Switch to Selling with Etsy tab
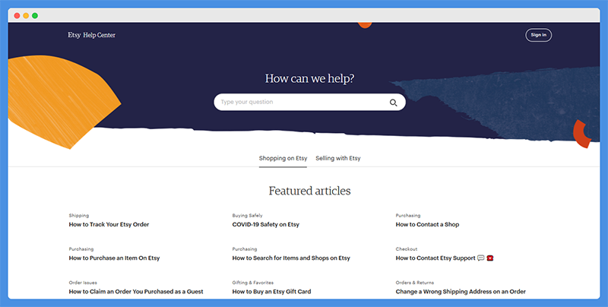The height and width of the screenshot is (307, 608). 338,158
